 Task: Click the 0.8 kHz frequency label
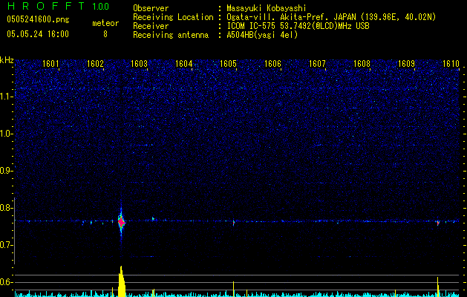[x=5, y=208]
